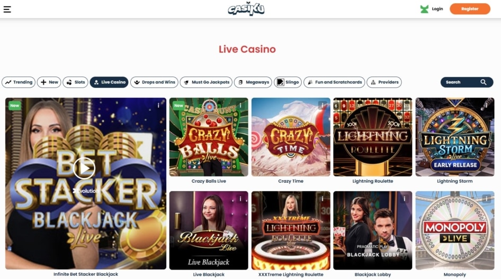Open info icon on Crazy Balls Live

pyautogui.click(x=240, y=105)
